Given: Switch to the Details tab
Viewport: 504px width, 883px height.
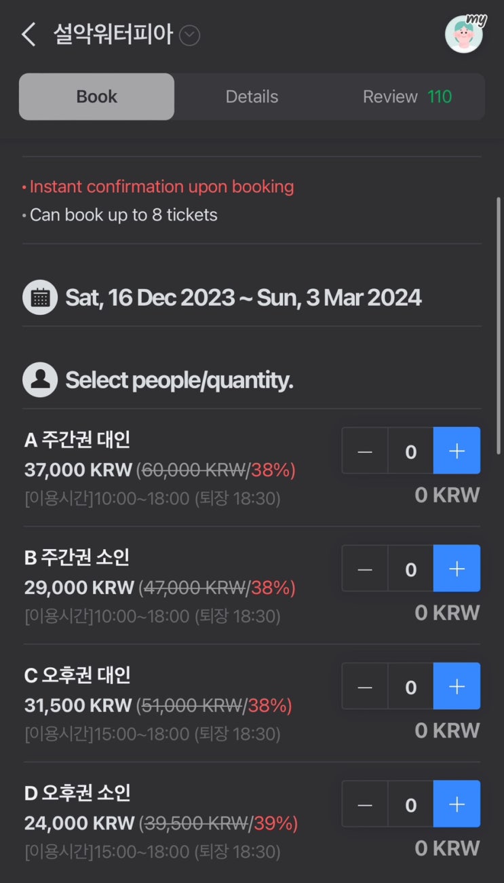Looking at the screenshot, I should coord(252,97).
